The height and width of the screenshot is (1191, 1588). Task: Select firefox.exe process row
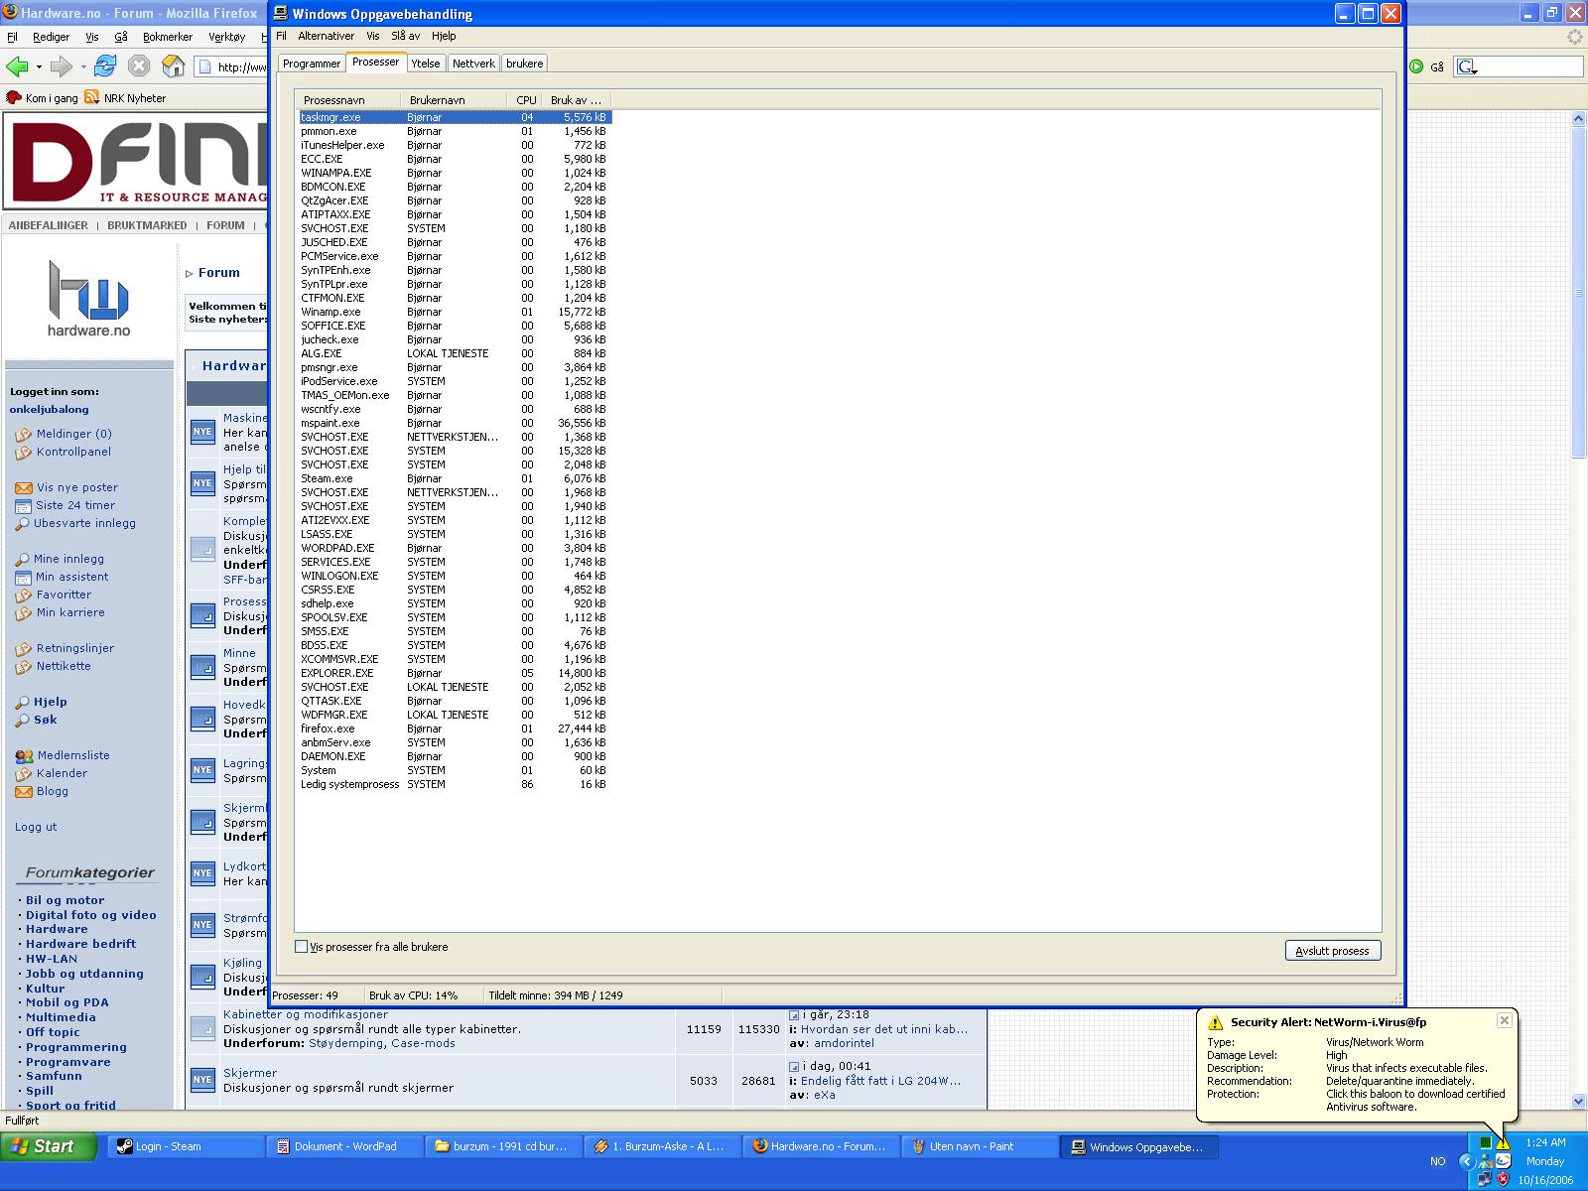[454, 728]
